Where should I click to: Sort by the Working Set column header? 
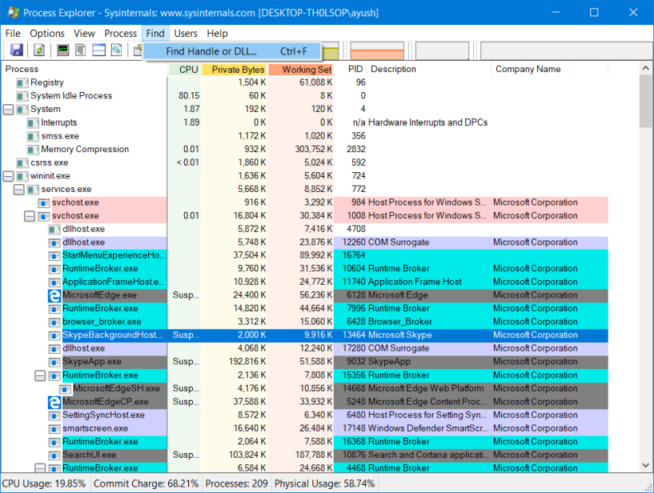pos(301,70)
